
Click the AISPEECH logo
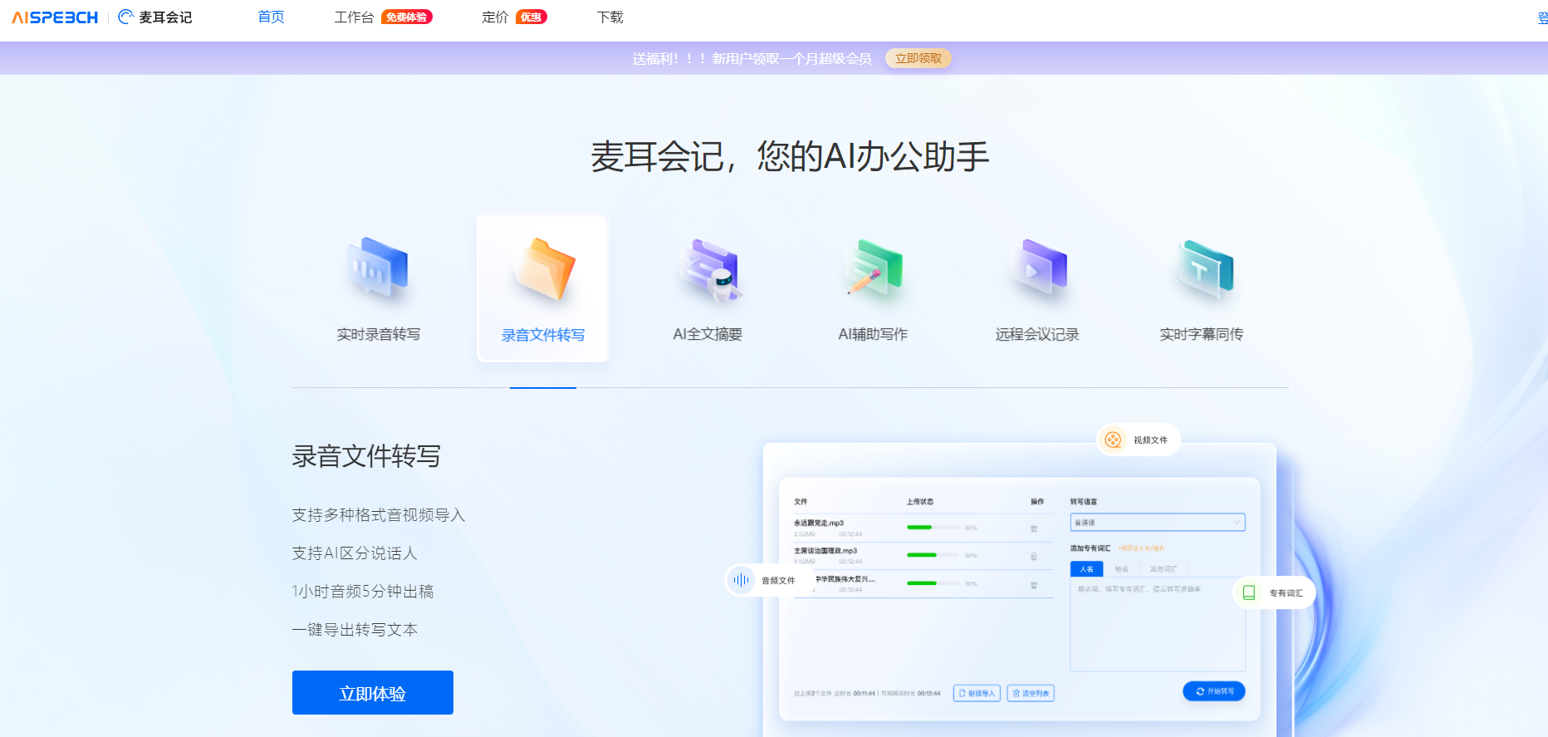(x=55, y=17)
